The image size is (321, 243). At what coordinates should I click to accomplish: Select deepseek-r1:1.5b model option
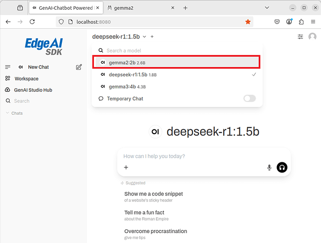click(x=176, y=74)
